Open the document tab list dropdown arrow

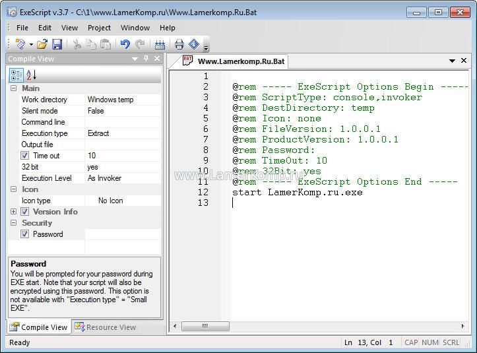[452, 61]
